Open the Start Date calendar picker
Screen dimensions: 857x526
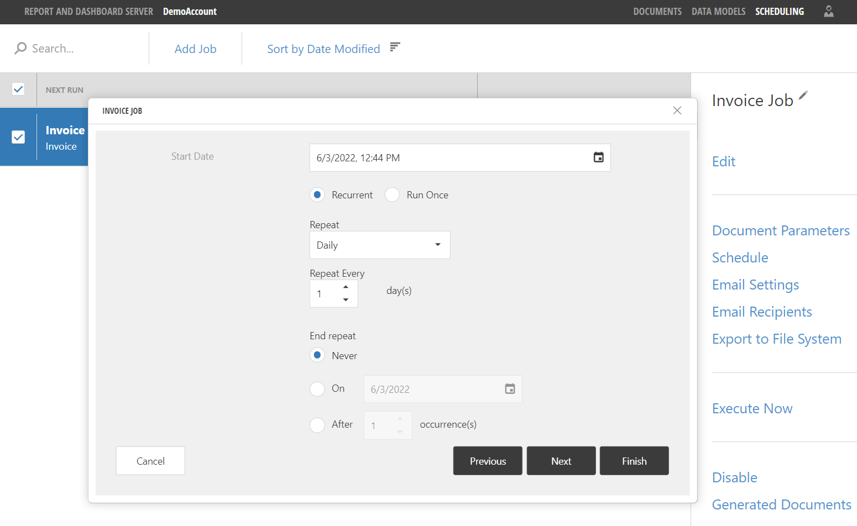click(599, 157)
